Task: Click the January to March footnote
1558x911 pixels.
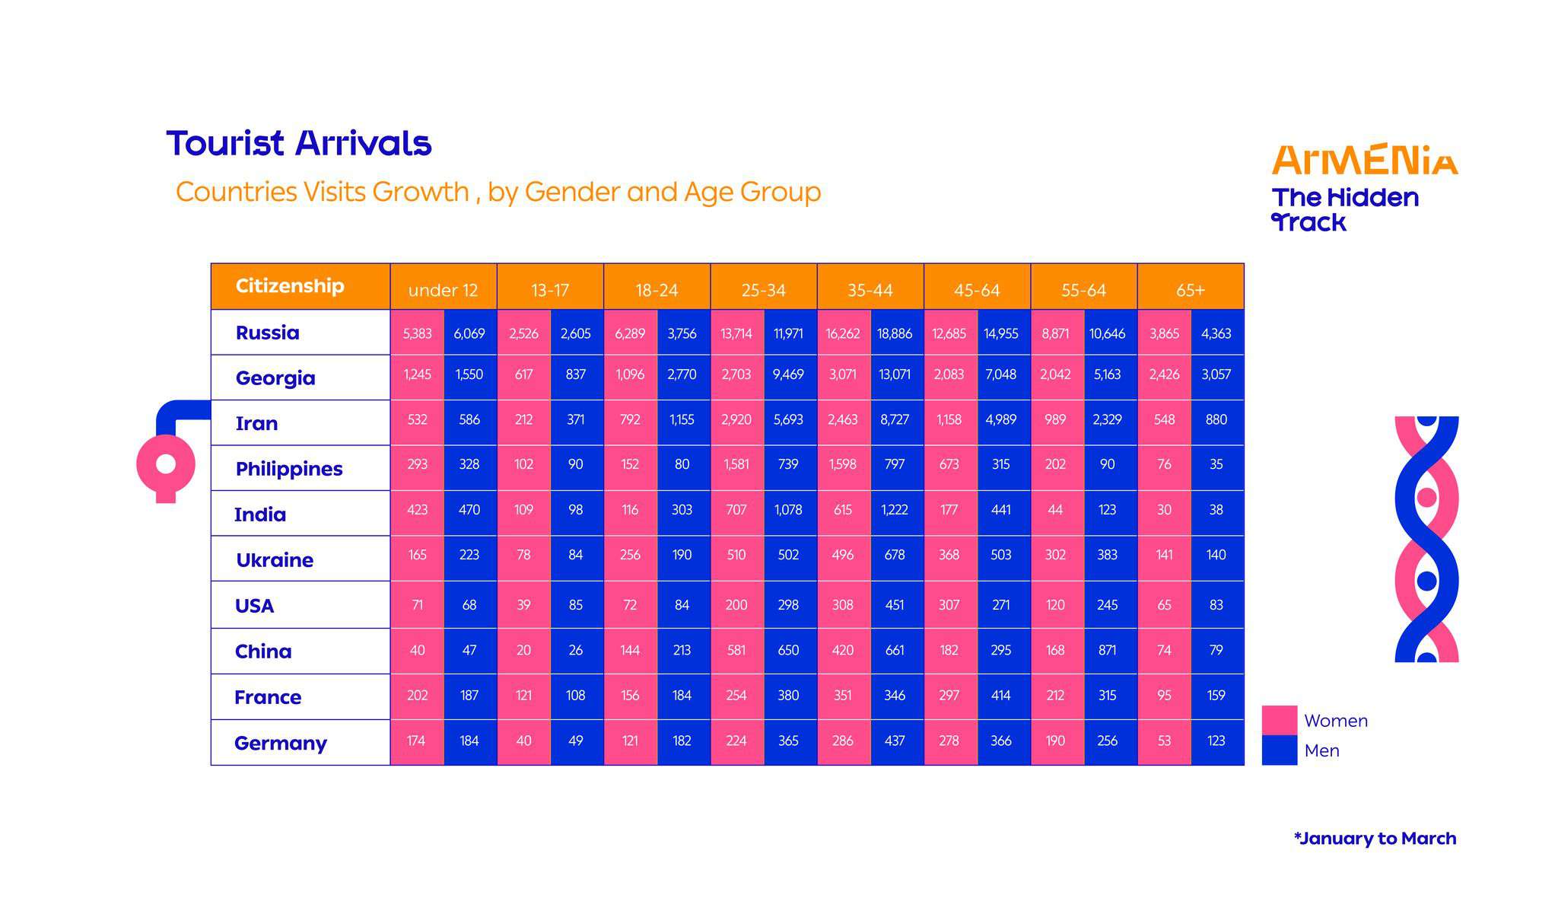Action: coord(1375,839)
